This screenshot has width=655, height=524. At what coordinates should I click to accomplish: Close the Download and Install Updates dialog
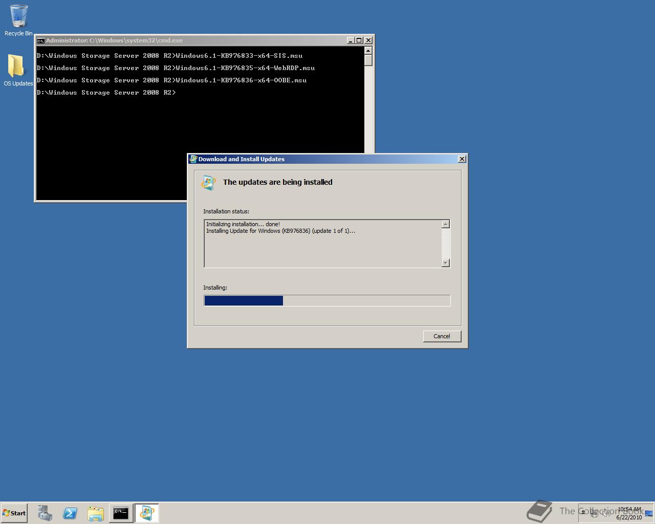click(462, 159)
